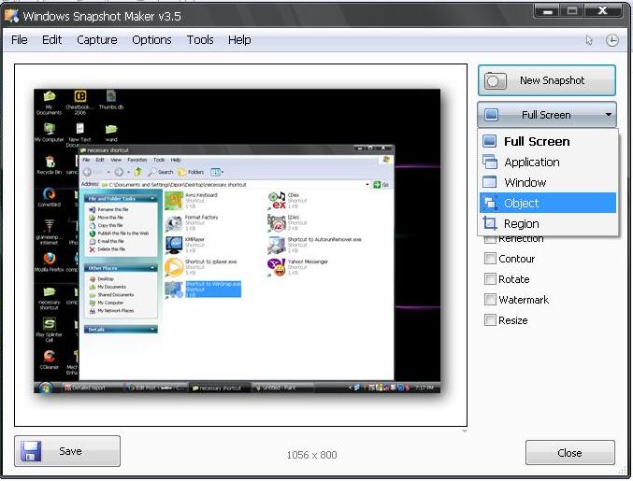Choose Region capture mode
This screenshot has width=633, height=481.
[x=548, y=223]
